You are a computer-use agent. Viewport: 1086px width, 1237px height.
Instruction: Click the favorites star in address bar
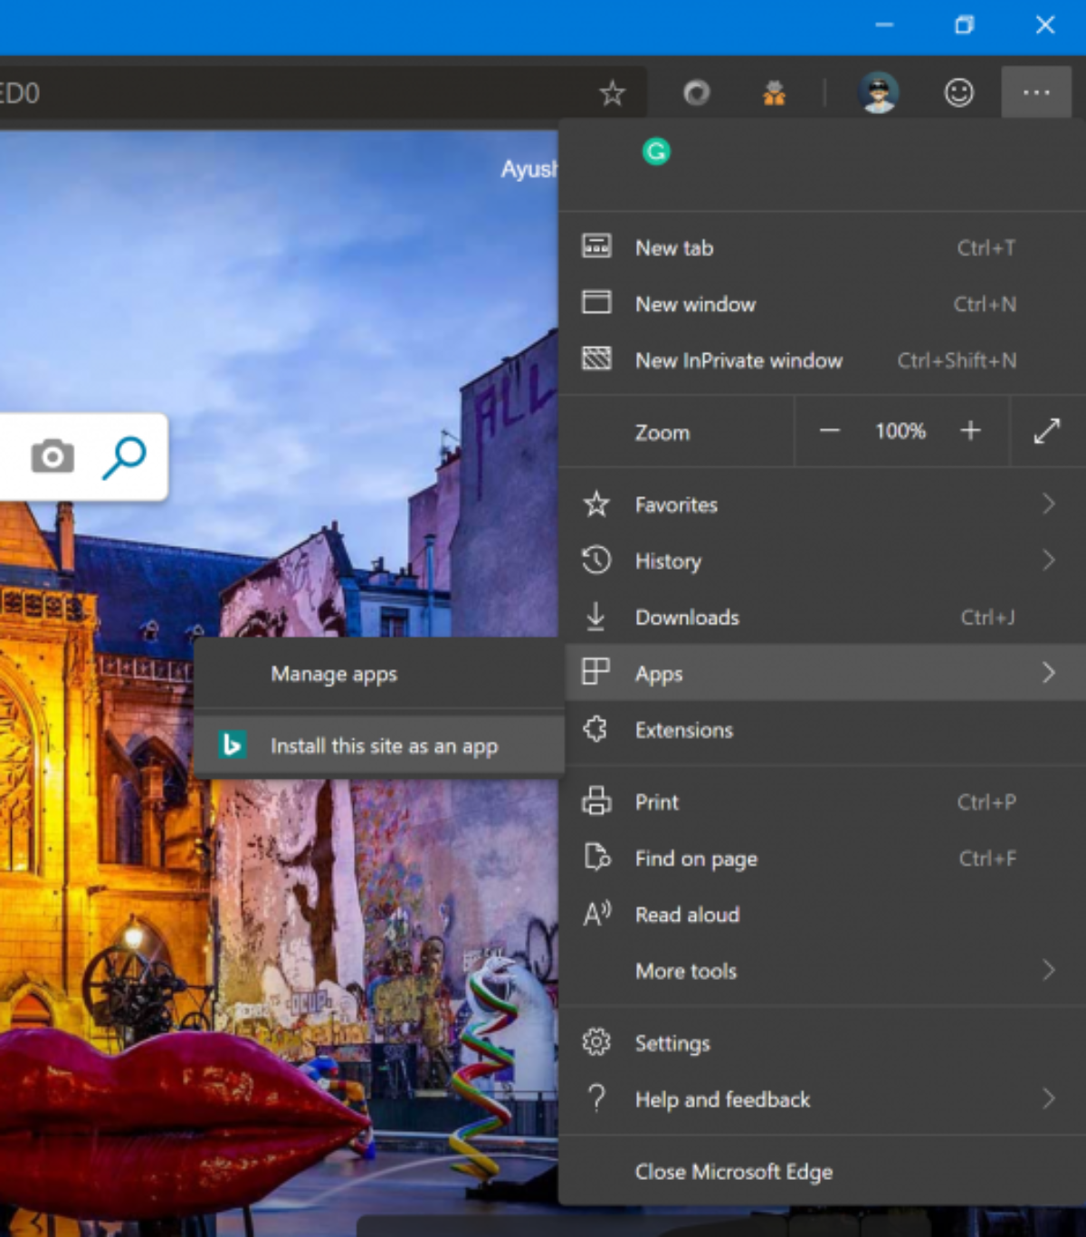click(613, 92)
